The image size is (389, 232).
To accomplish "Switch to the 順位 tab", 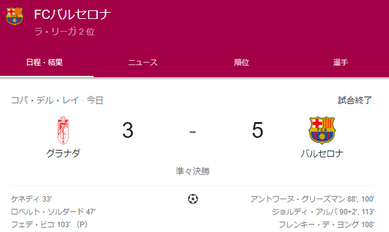I will [x=242, y=62].
